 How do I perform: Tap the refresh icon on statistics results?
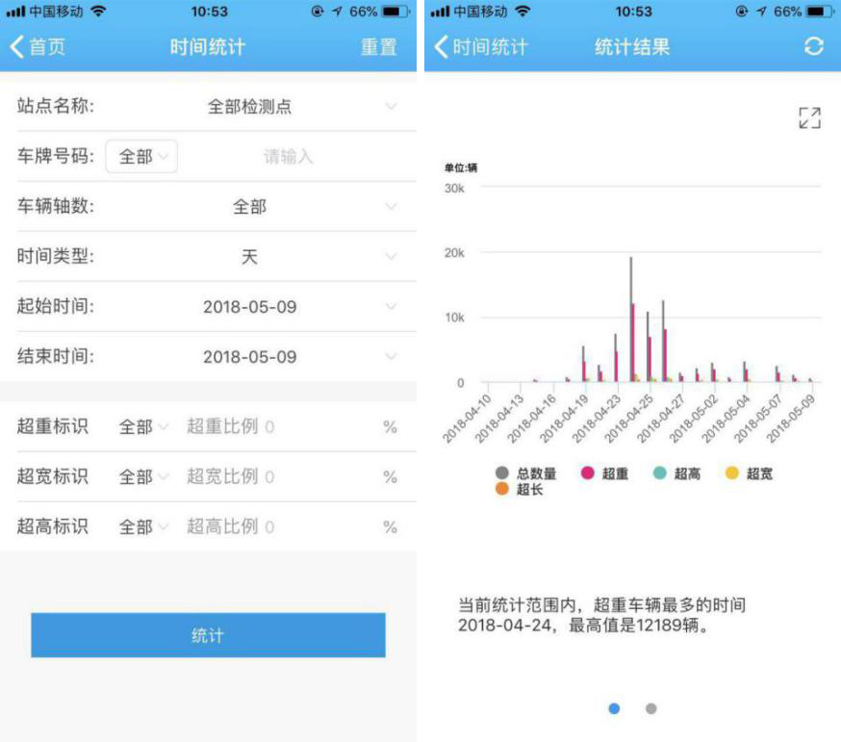coord(814,46)
